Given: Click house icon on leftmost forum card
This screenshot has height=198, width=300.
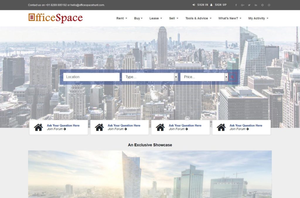Looking at the screenshot, I should click(38, 127).
